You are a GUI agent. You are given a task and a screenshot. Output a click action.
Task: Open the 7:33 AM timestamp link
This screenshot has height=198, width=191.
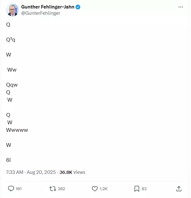click(x=15, y=172)
